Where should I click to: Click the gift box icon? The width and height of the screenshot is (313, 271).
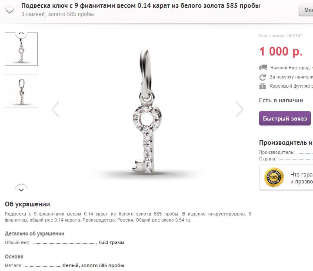coord(263,86)
